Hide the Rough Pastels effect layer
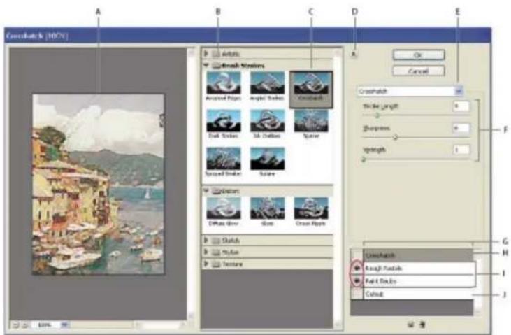Image resolution: width=511 pixels, height=335 pixels. coord(357,268)
